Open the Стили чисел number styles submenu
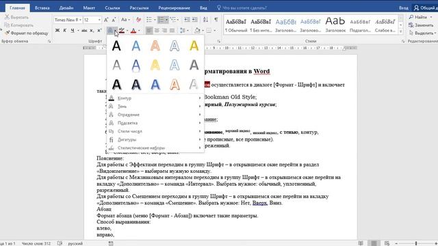The height and width of the screenshot is (246, 438). pyautogui.click(x=155, y=131)
